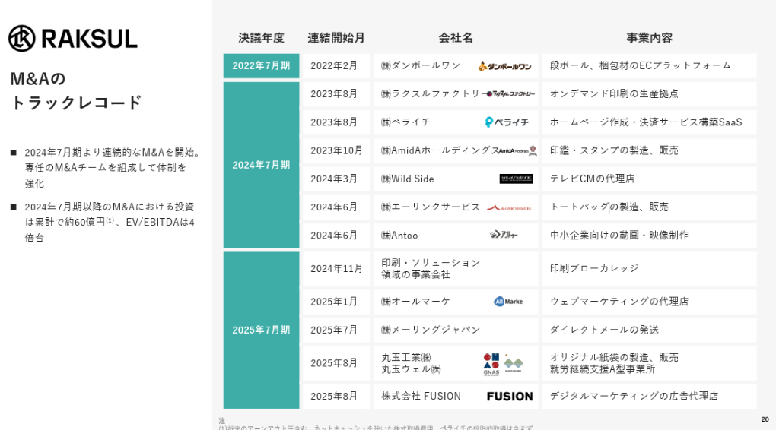Click ㈱オールマーケ company name
This screenshot has height=430, width=776.
tap(415, 302)
